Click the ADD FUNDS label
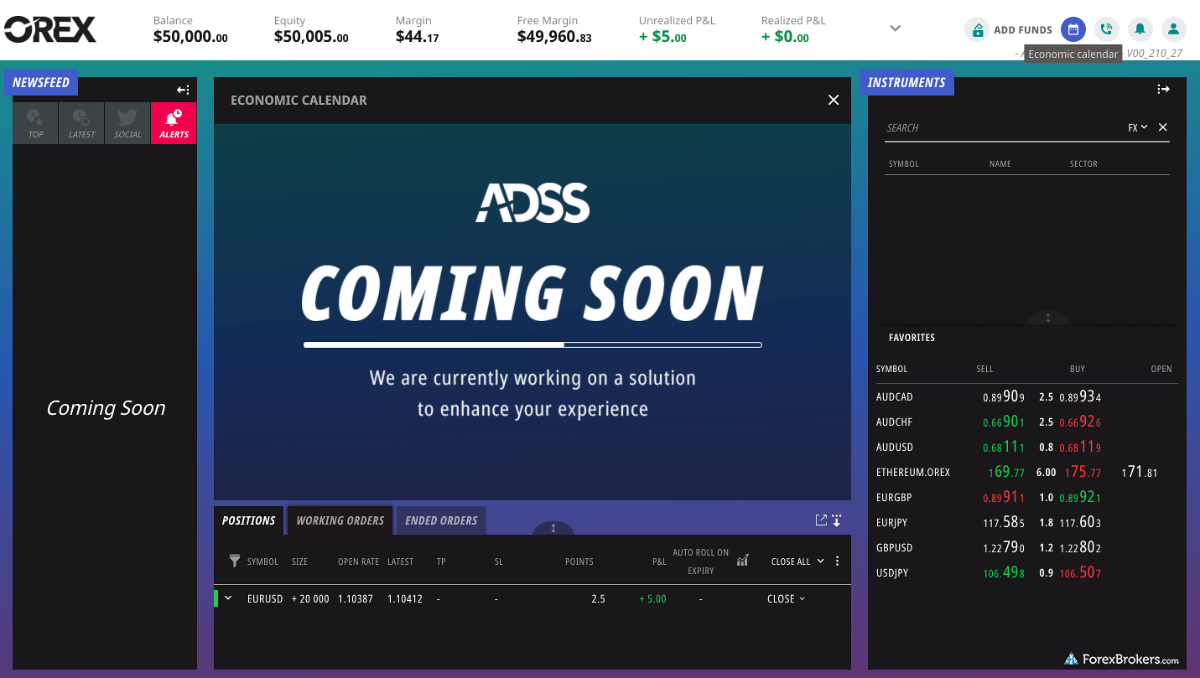 pyautogui.click(x=1023, y=30)
